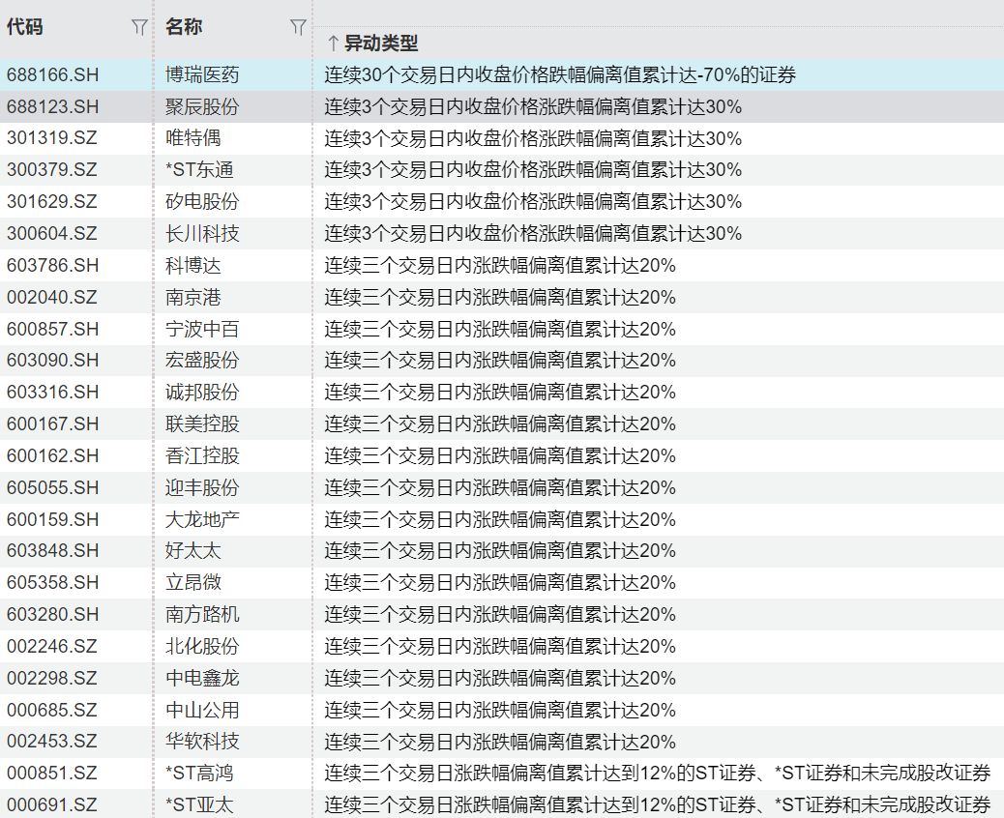Click the 12% ST deviation text for *ST亚太
The width and height of the screenshot is (1004, 818).
tap(658, 805)
